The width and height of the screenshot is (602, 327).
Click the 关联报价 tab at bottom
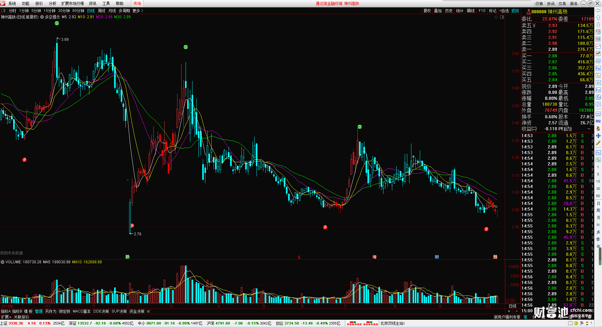21,317
